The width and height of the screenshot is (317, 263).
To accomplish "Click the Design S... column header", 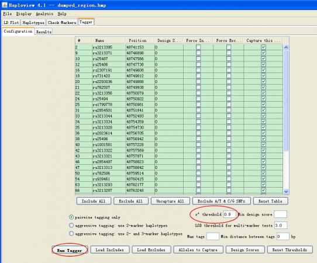I will (x=168, y=40).
